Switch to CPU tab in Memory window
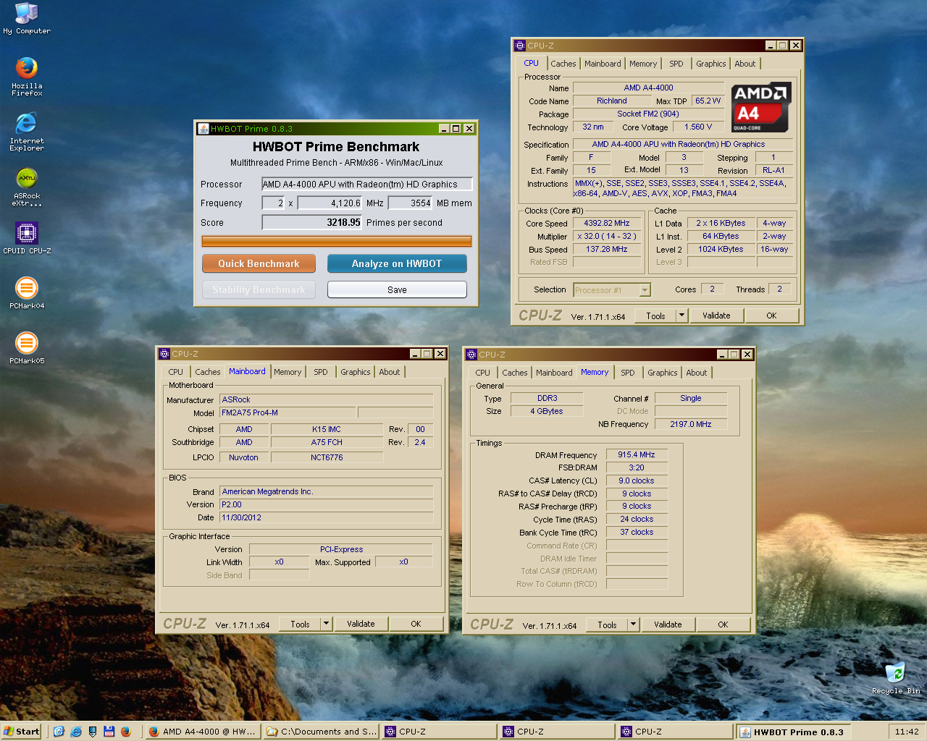The width and height of the screenshot is (927, 741). point(482,373)
